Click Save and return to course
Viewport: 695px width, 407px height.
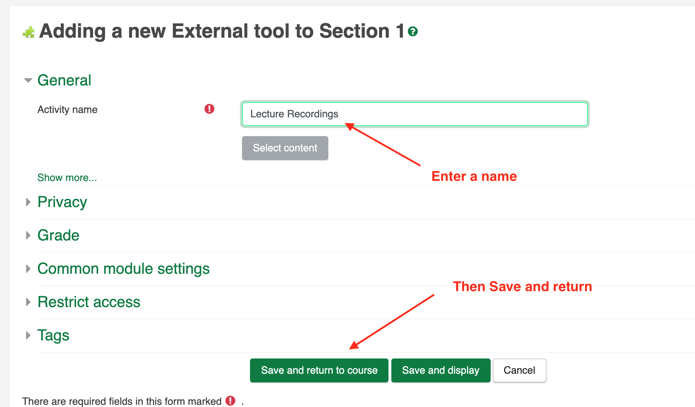point(319,370)
